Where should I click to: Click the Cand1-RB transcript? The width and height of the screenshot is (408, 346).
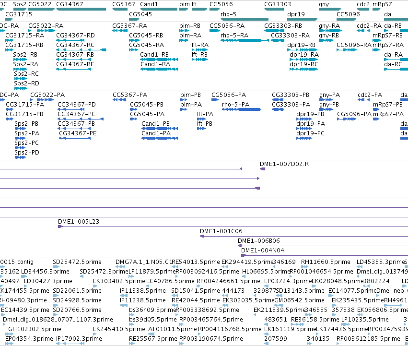click(x=159, y=60)
